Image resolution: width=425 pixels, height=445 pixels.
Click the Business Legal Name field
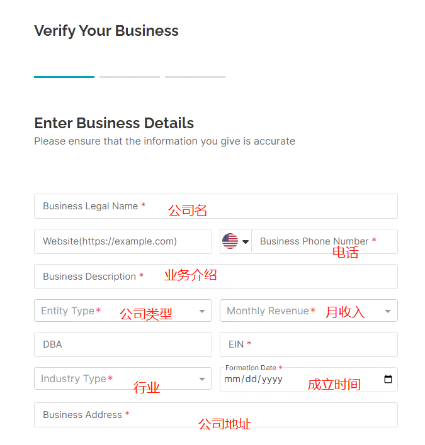216,206
